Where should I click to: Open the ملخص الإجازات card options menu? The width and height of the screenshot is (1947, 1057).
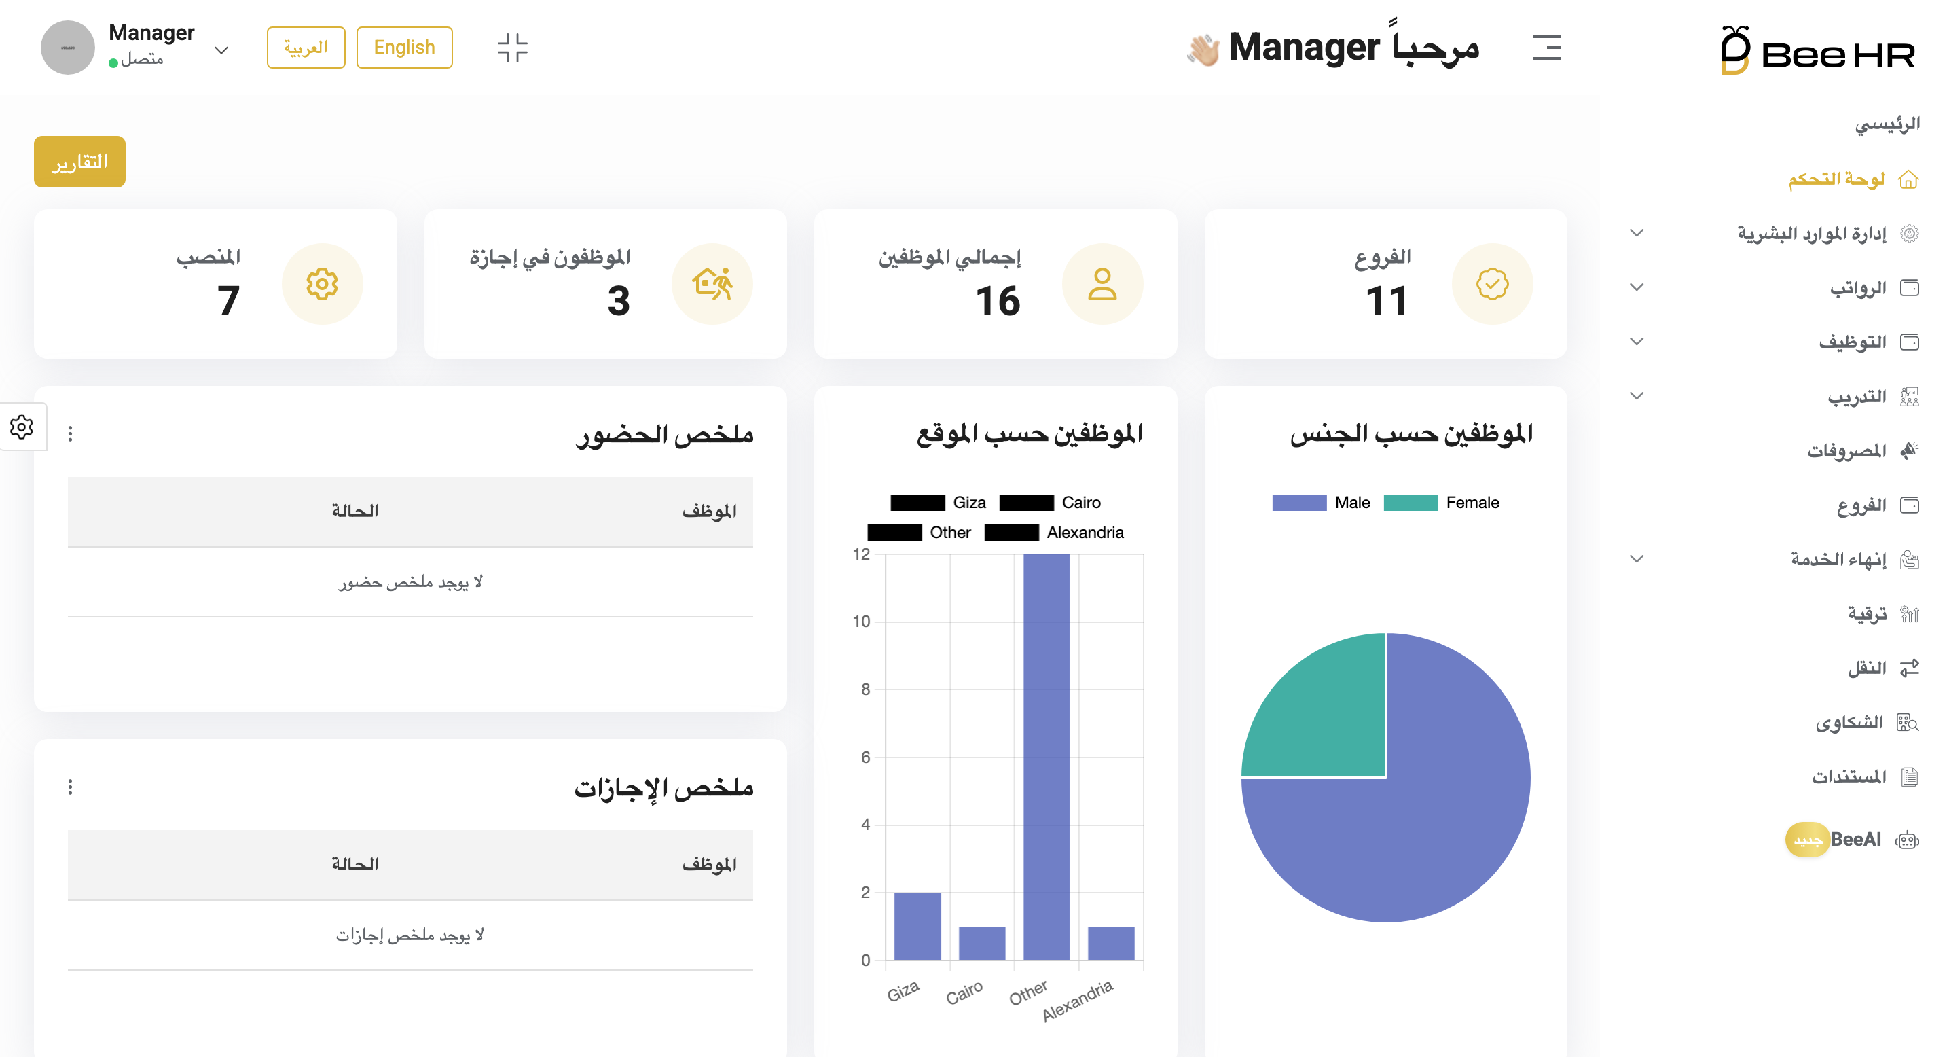71,787
